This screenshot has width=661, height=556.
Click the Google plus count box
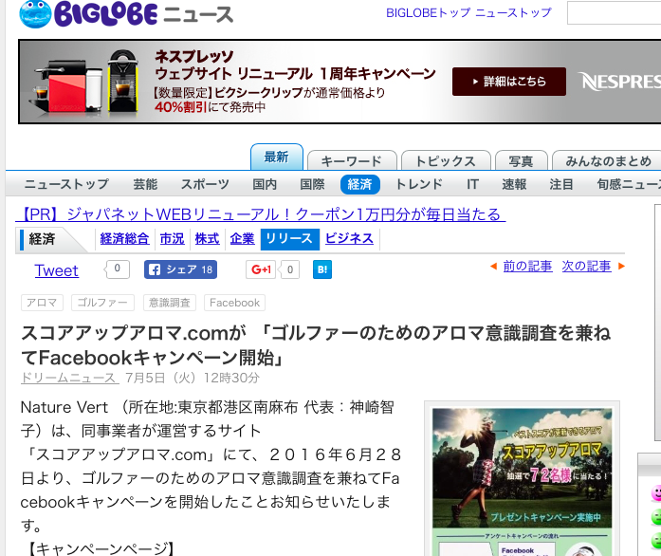(289, 269)
